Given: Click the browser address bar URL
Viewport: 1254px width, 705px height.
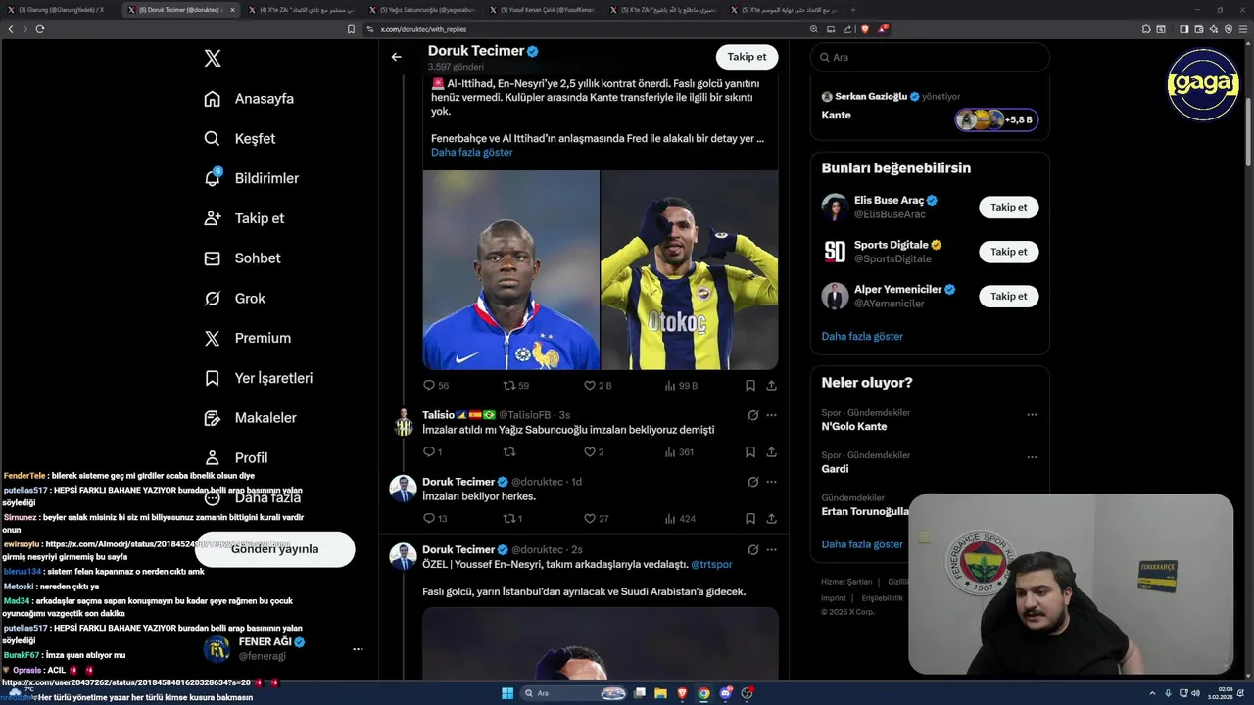Looking at the screenshot, I should pos(423,29).
